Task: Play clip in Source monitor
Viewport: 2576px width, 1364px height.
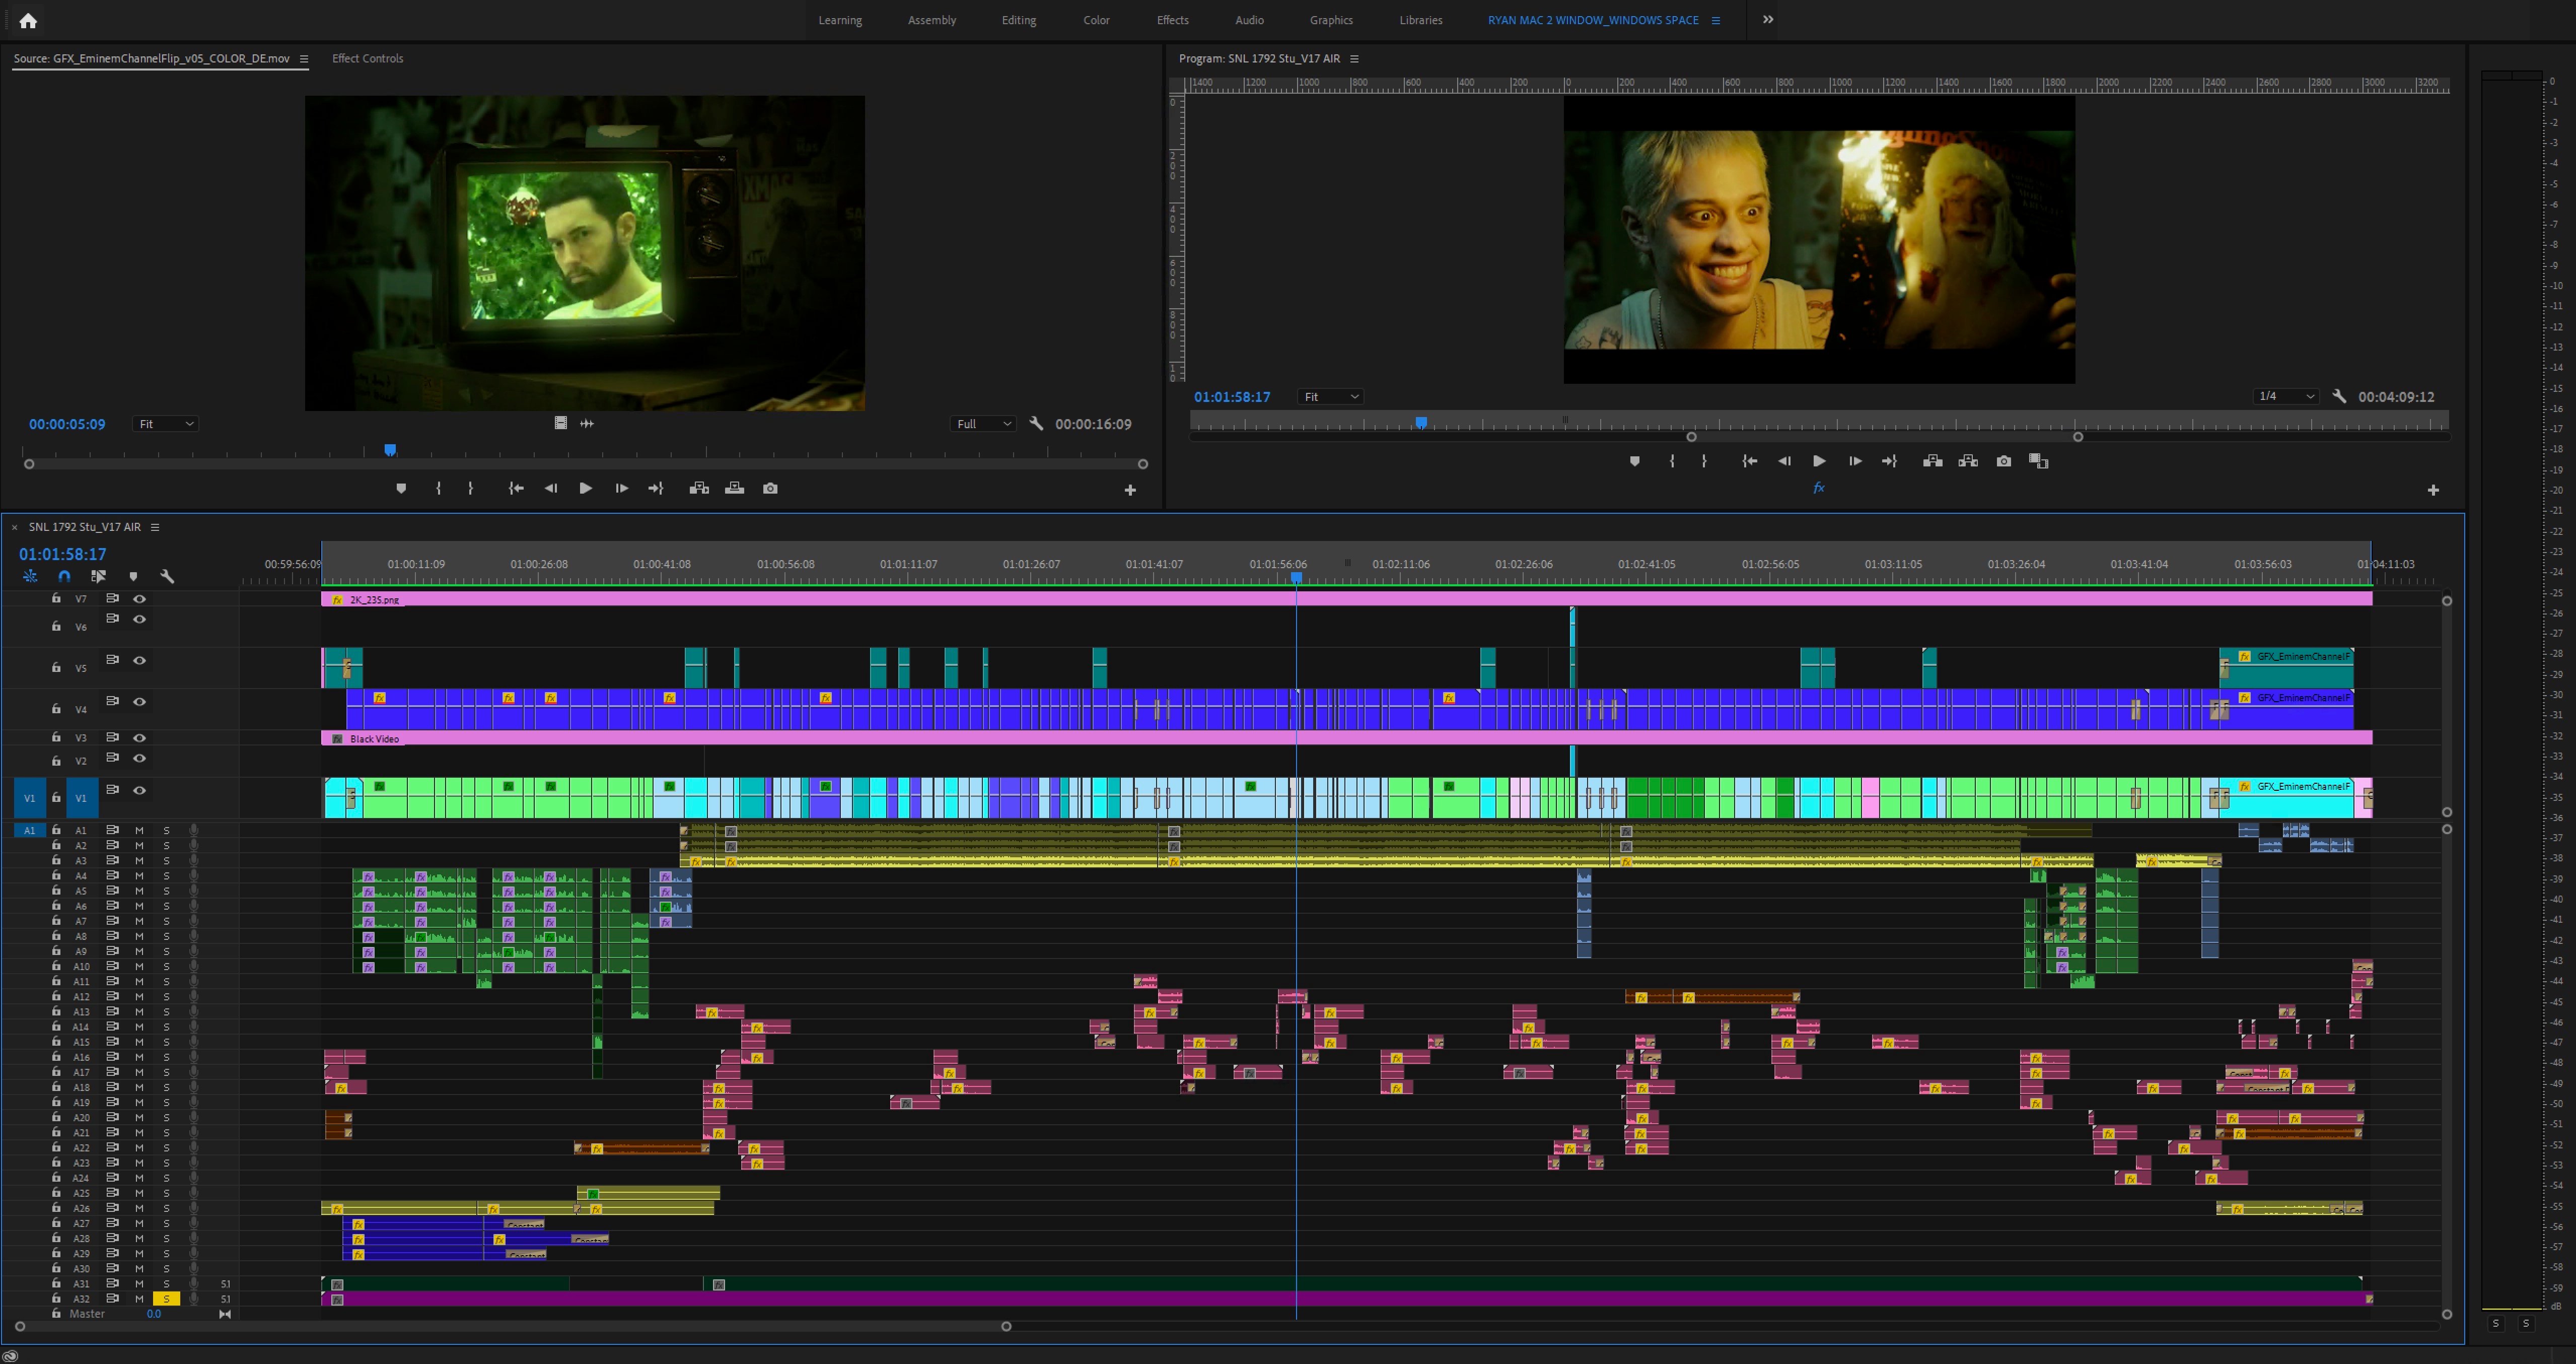Action: coord(585,488)
